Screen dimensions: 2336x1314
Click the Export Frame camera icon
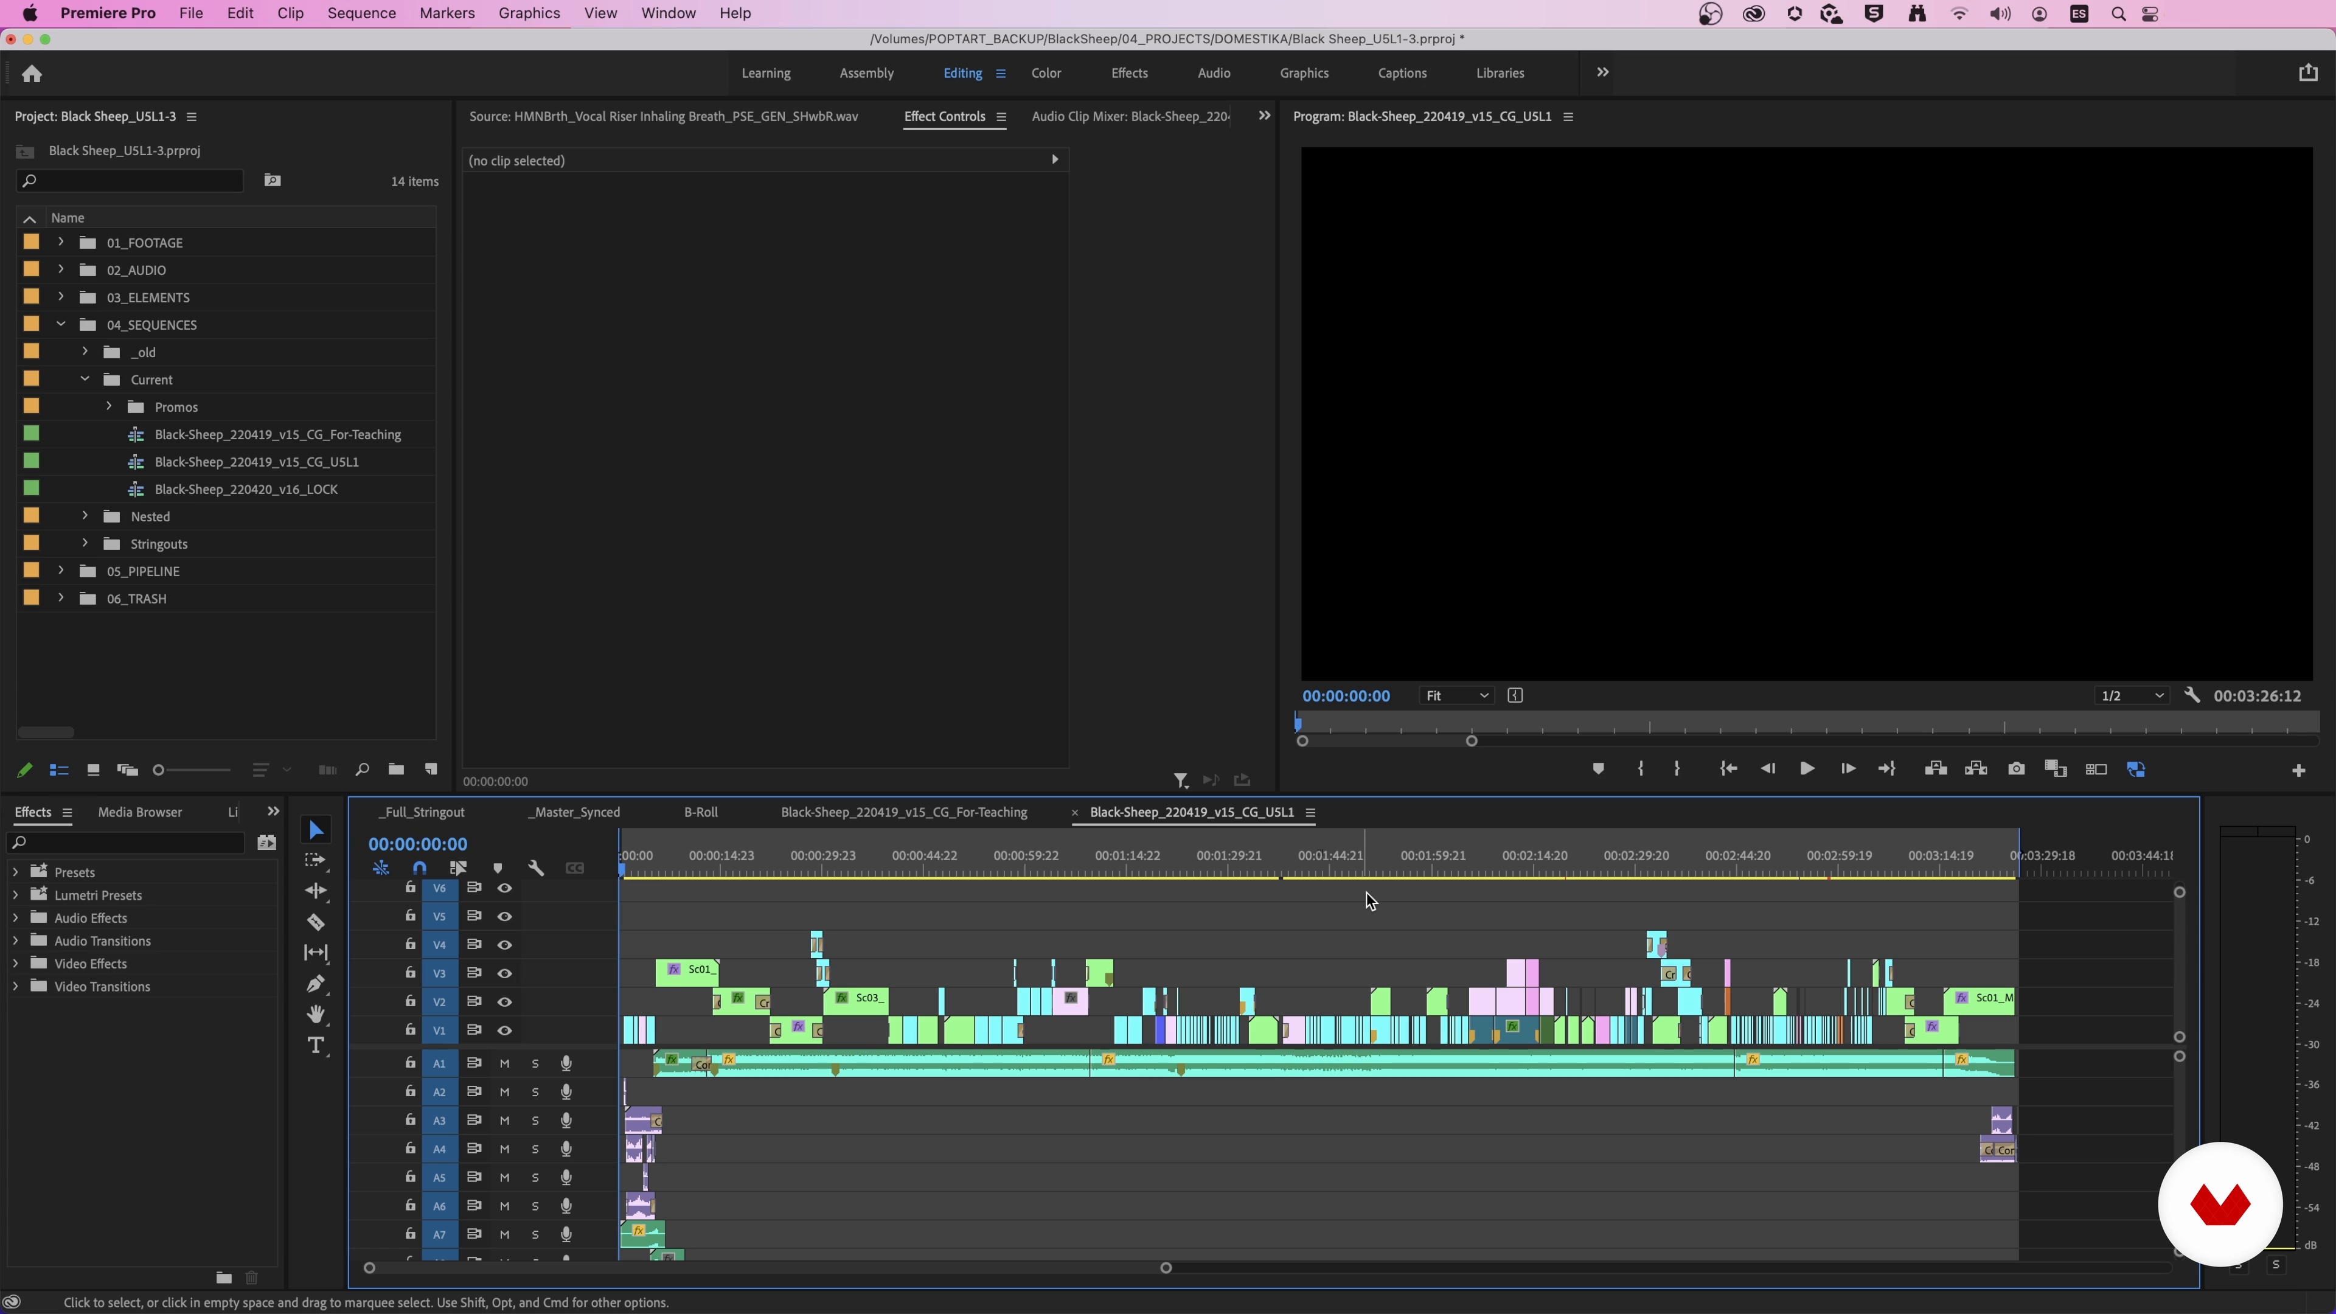2016,769
